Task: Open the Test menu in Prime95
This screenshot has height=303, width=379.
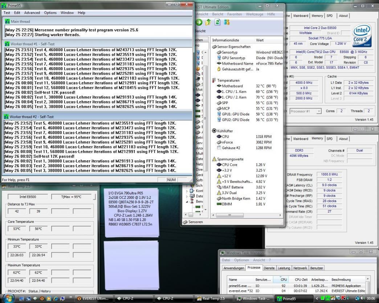Action: (7, 13)
